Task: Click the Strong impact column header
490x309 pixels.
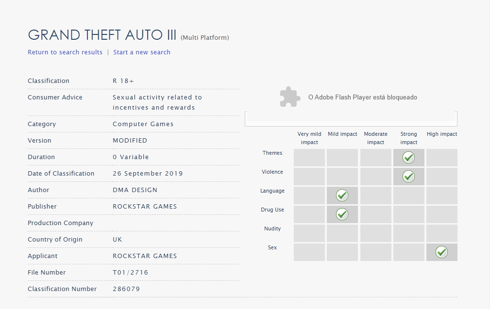Action: (x=409, y=138)
